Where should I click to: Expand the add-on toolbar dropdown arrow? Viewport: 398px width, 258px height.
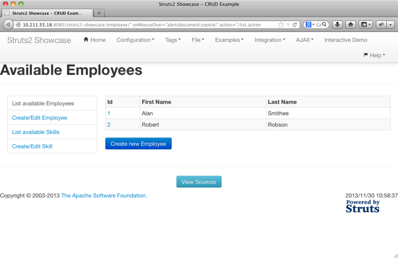click(x=390, y=25)
